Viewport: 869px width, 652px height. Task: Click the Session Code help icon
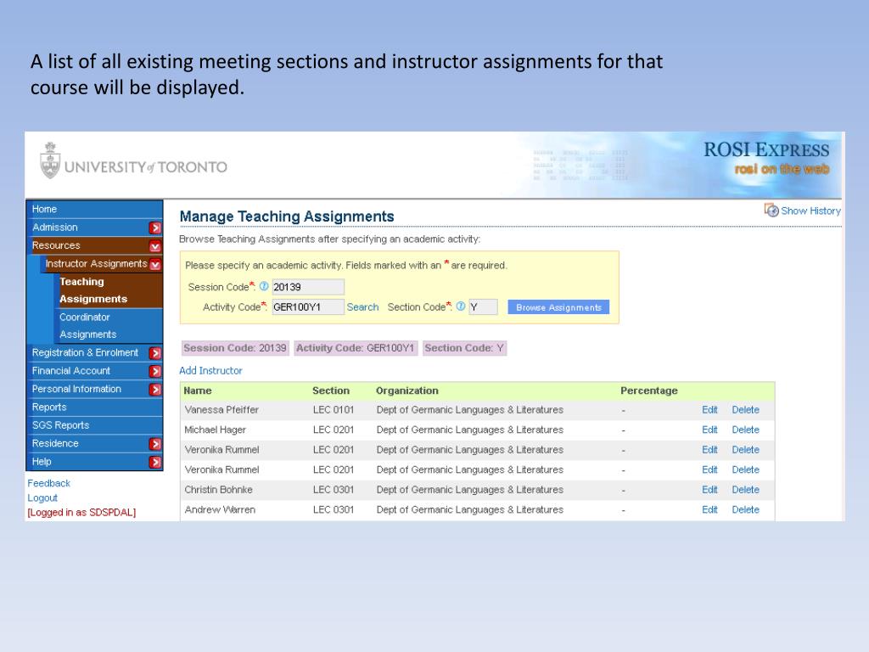pos(264,287)
